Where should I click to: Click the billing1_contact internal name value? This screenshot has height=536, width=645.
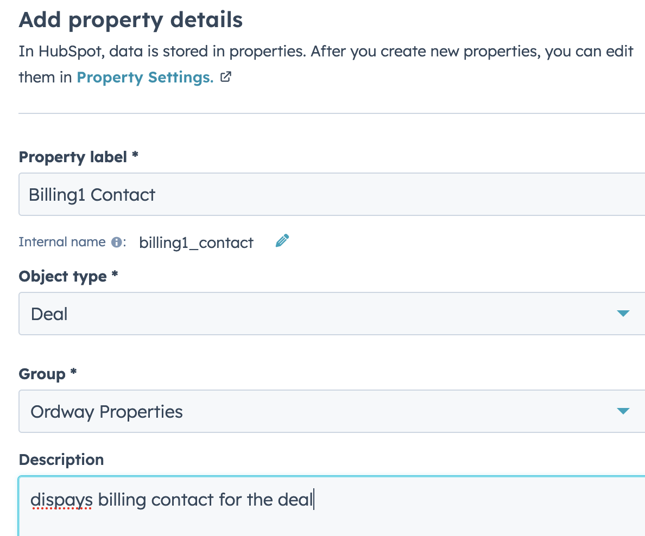(x=196, y=243)
